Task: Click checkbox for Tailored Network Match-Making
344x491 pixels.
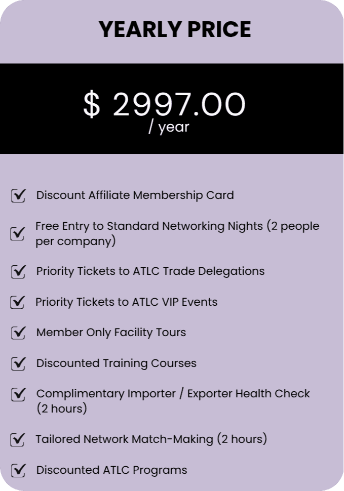Action: pyautogui.click(x=18, y=439)
